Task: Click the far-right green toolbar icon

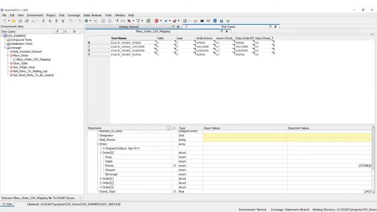Action: (228, 21)
